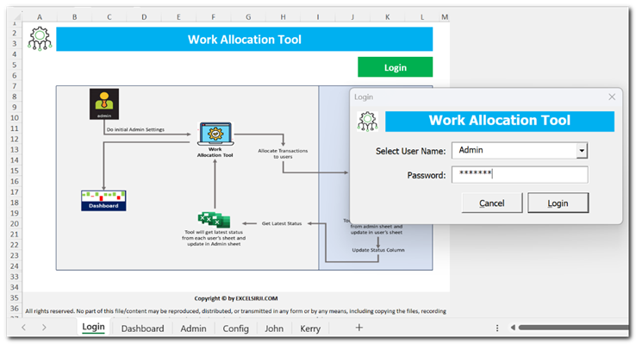The image size is (636, 344).
Task: Open the John sheet tab
Action: (x=274, y=328)
